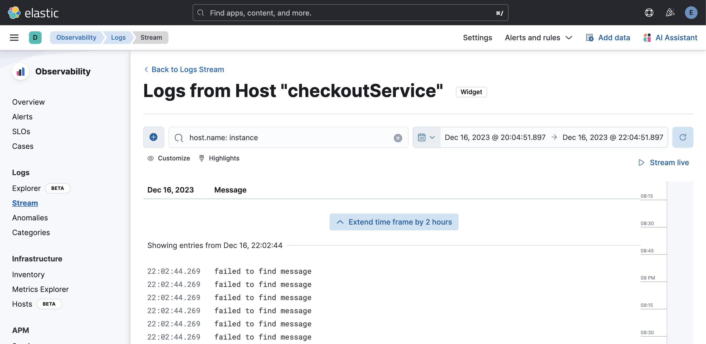The height and width of the screenshot is (344, 706).
Task: Open the user avatar E menu
Action: pyautogui.click(x=691, y=13)
